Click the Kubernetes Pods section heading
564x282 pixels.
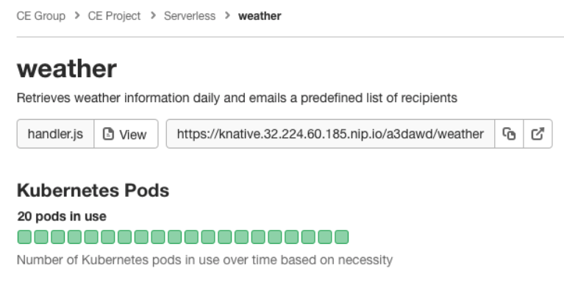(x=93, y=190)
